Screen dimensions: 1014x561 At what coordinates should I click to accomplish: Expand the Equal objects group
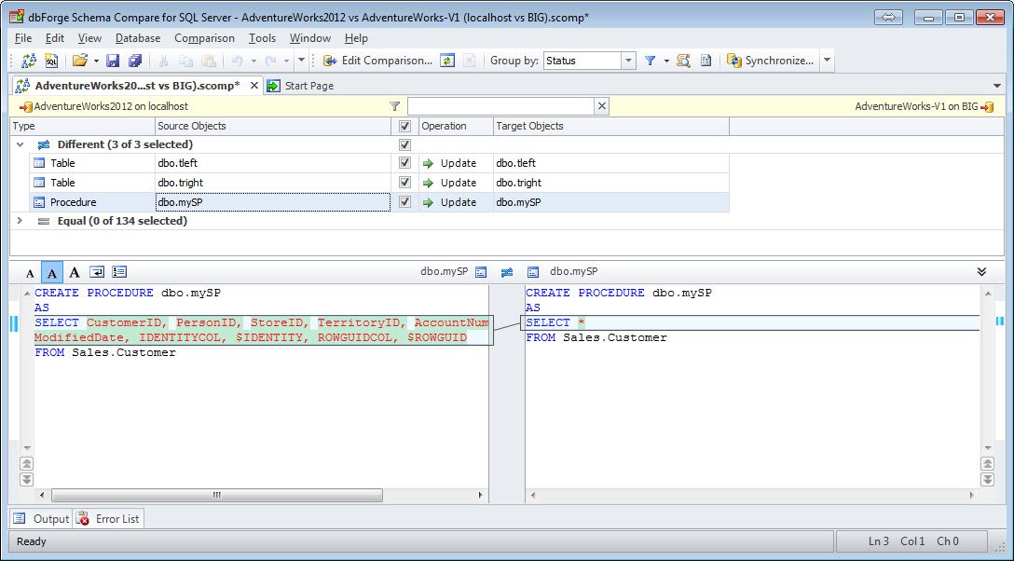click(19, 221)
